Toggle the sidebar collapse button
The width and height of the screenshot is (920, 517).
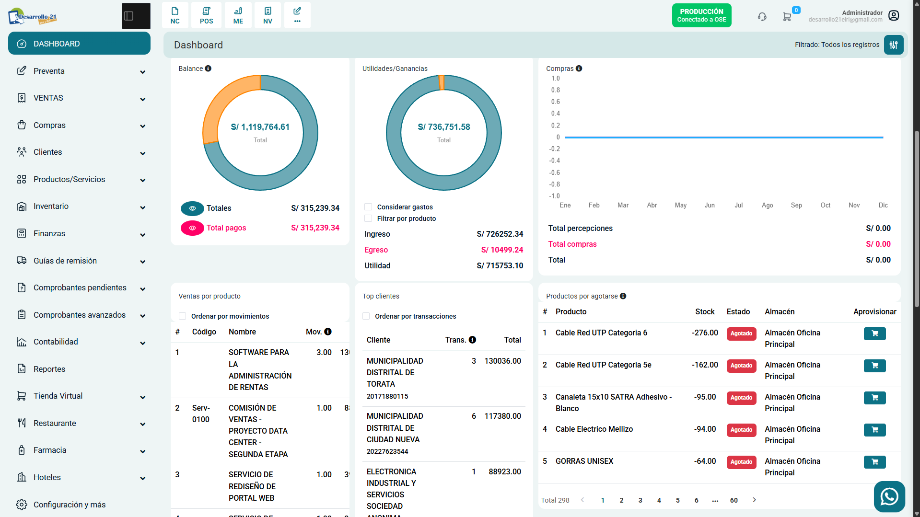coord(136,16)
